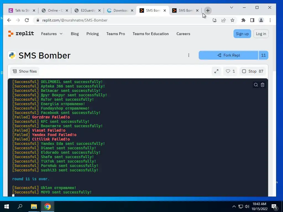Expand the repl to fullscreen
Viewport: 283px width, 212px height.
coord(216,71)
